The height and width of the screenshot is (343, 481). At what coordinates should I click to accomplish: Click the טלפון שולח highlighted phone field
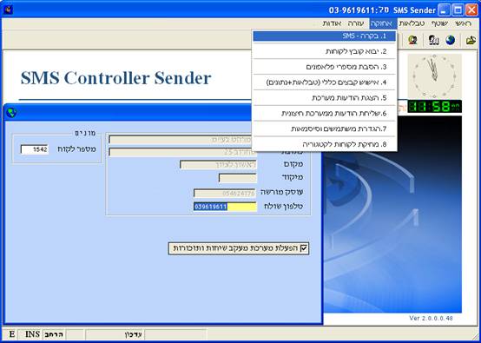[x=225, y=207]
